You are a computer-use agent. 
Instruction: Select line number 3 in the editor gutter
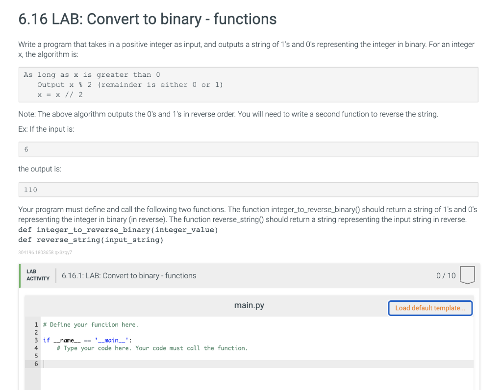tap(36, 340)
